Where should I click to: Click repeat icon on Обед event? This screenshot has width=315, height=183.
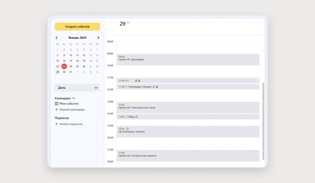click(x=136, y=117)
